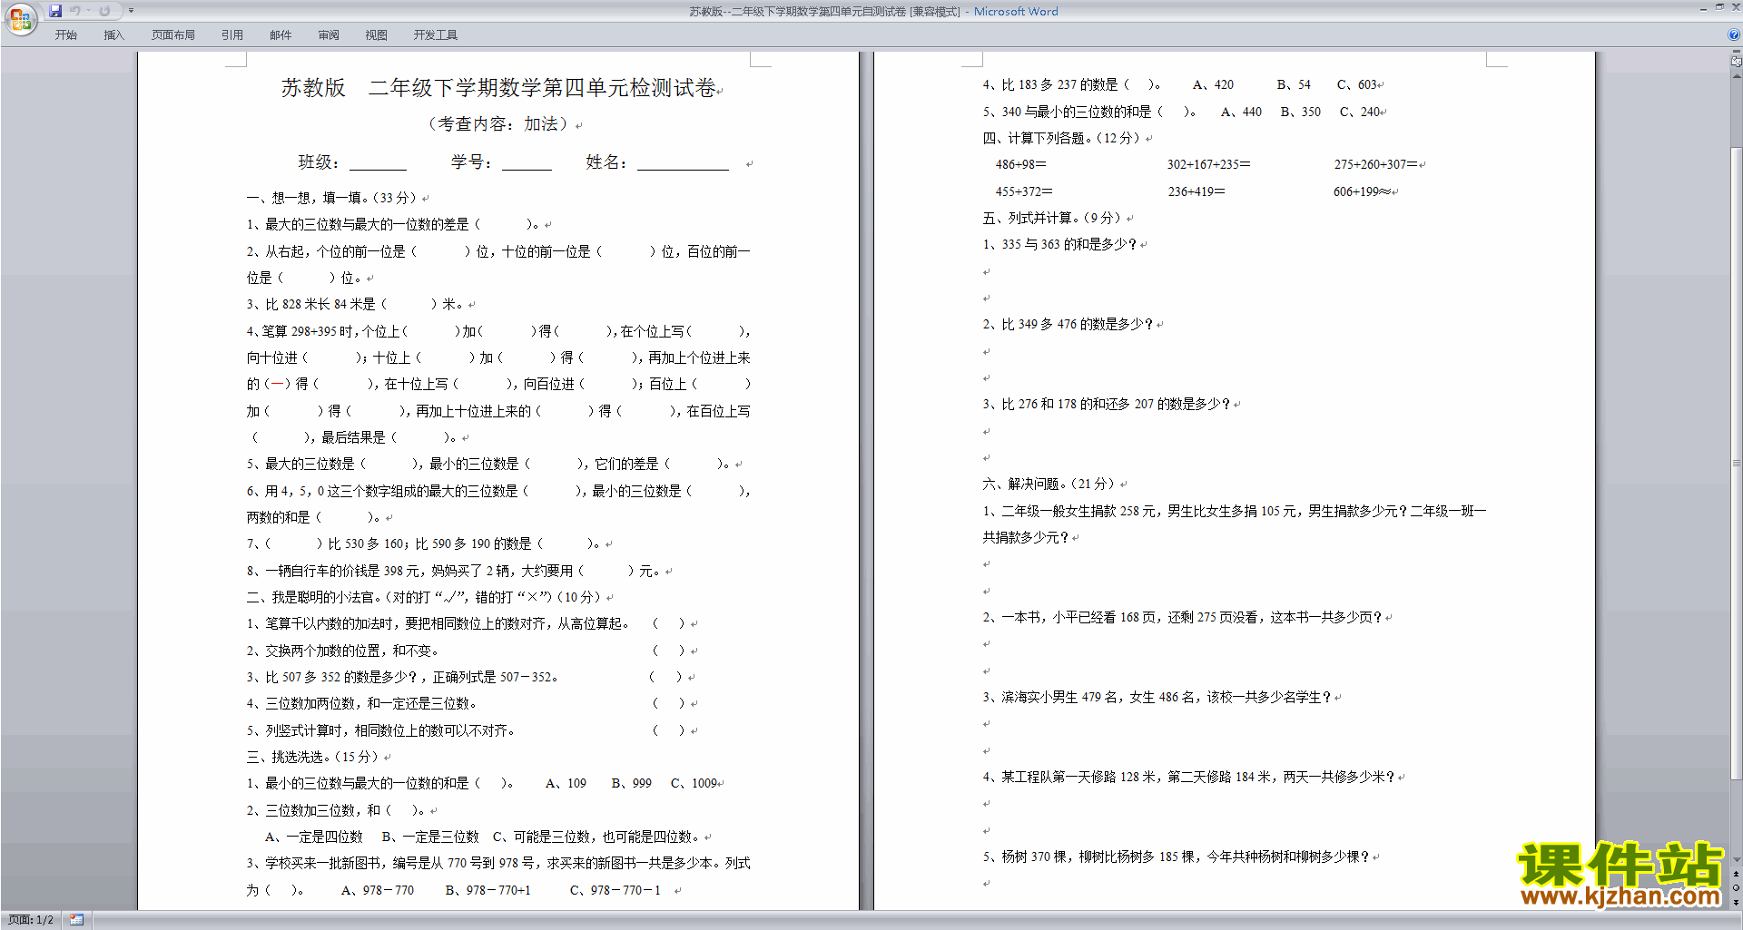Click the heading 三、挑选洗选。(15分)
The height and width of the screenshot is (930, 1743).
tap(312, 757)
